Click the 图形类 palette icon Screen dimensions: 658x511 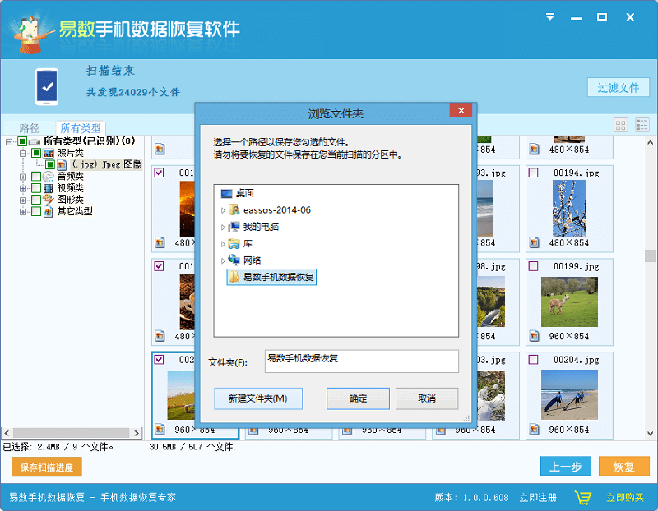pos(49,199)
